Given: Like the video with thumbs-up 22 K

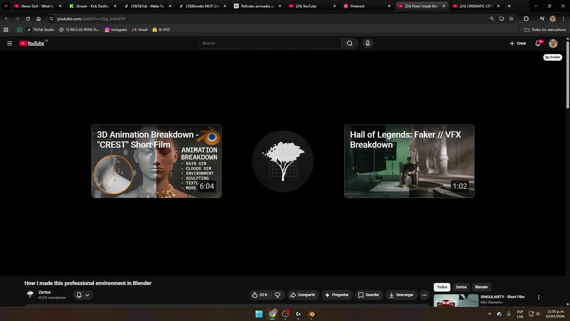Looking at the screenshot, I should (260, 295).
